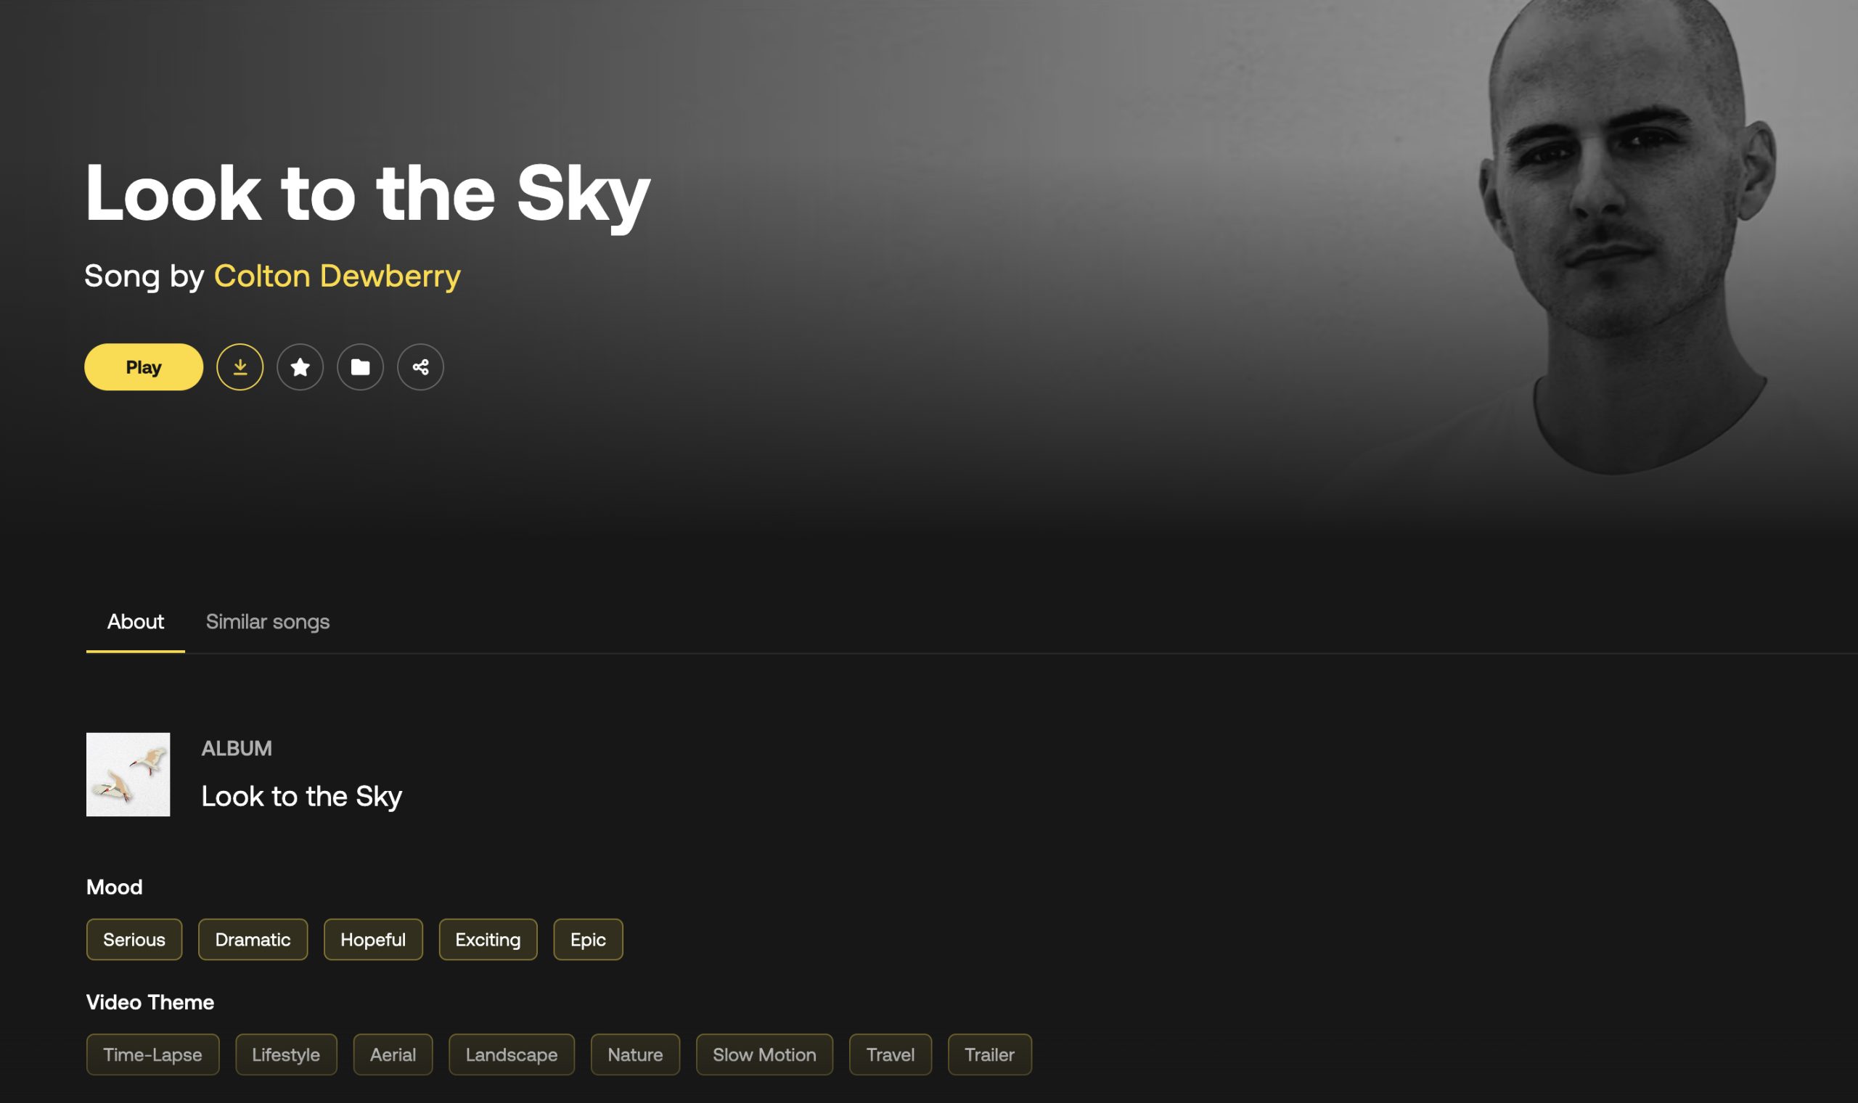Viewport: 1858px width, 1103px height.
Task: Select the Slow Motion theme tag
Action: (x=764, y=1054)
